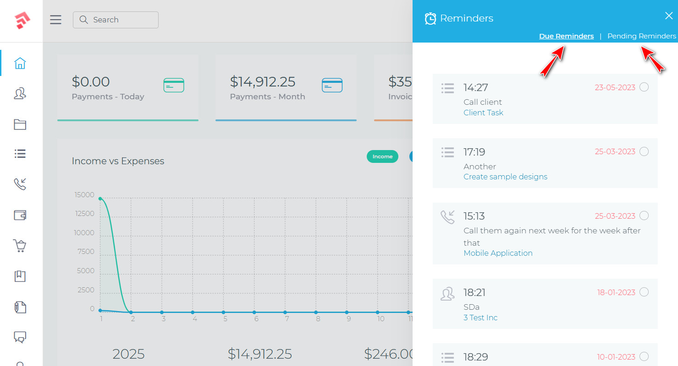The height and width of the screenshot is (366, 678).
Task: Open the tasks list icon in sidebar
Action: 20,154
